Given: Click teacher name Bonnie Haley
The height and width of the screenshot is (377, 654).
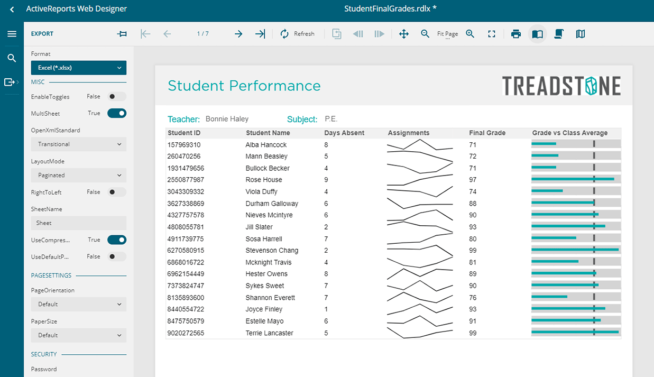Looking at the screenshot, I should pos(227,119).
